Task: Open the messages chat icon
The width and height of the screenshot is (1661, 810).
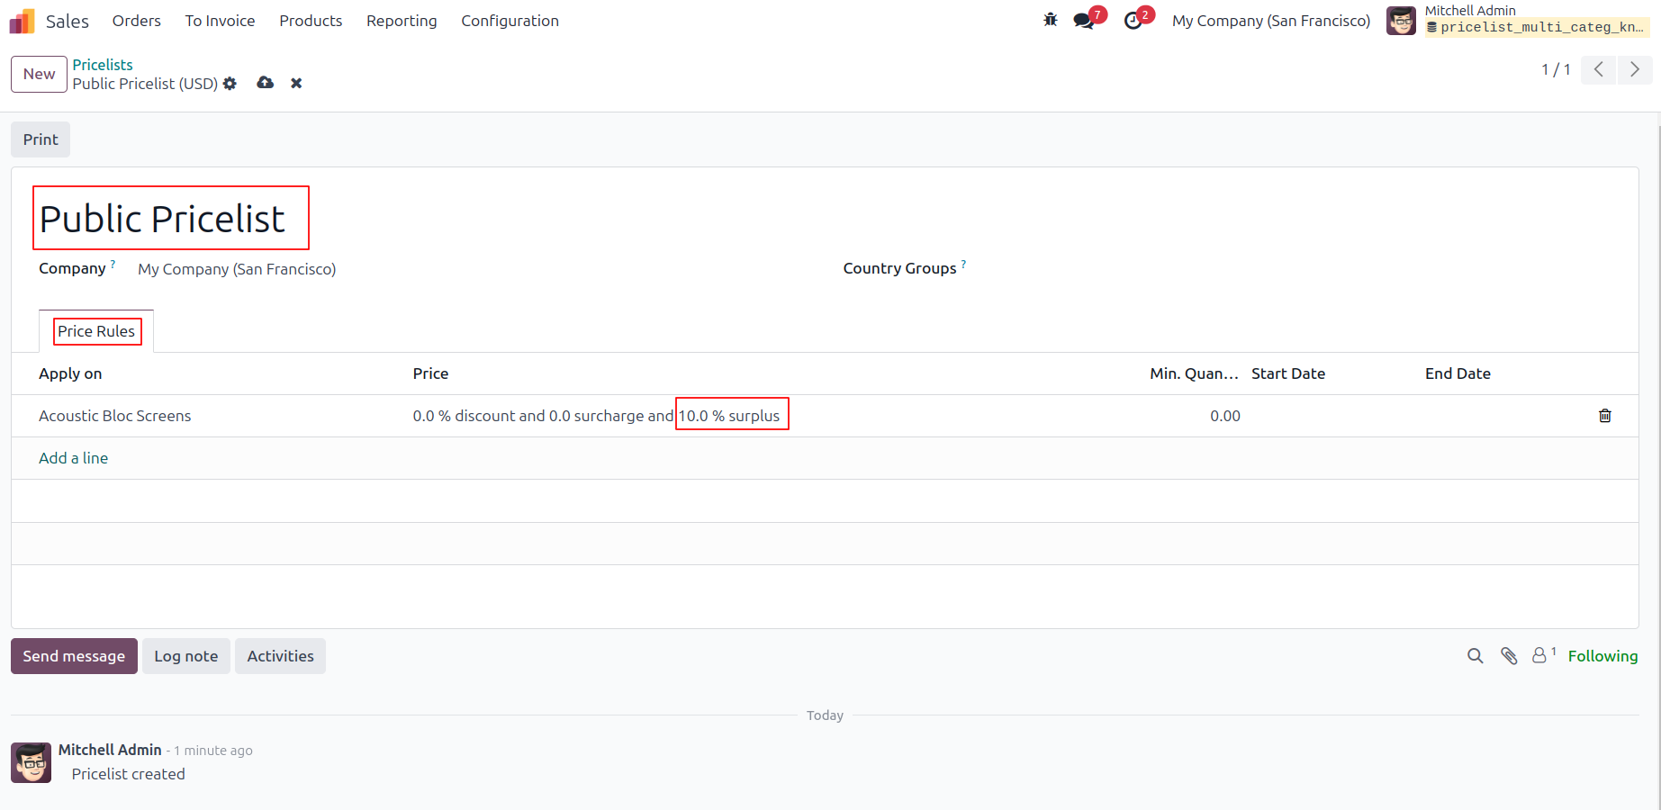Action: point(1085,21)
